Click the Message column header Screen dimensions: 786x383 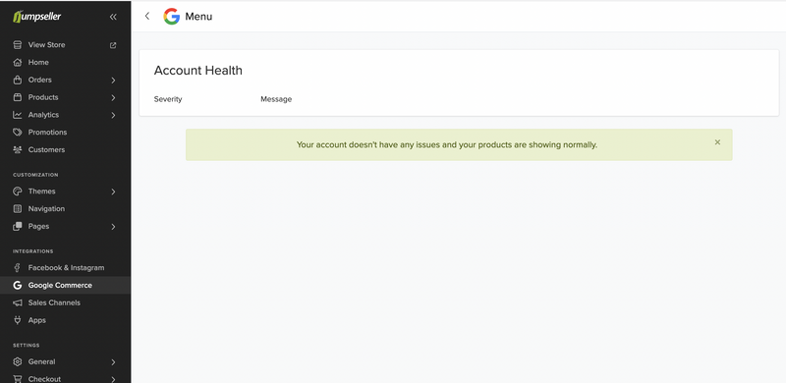(276, 99)
